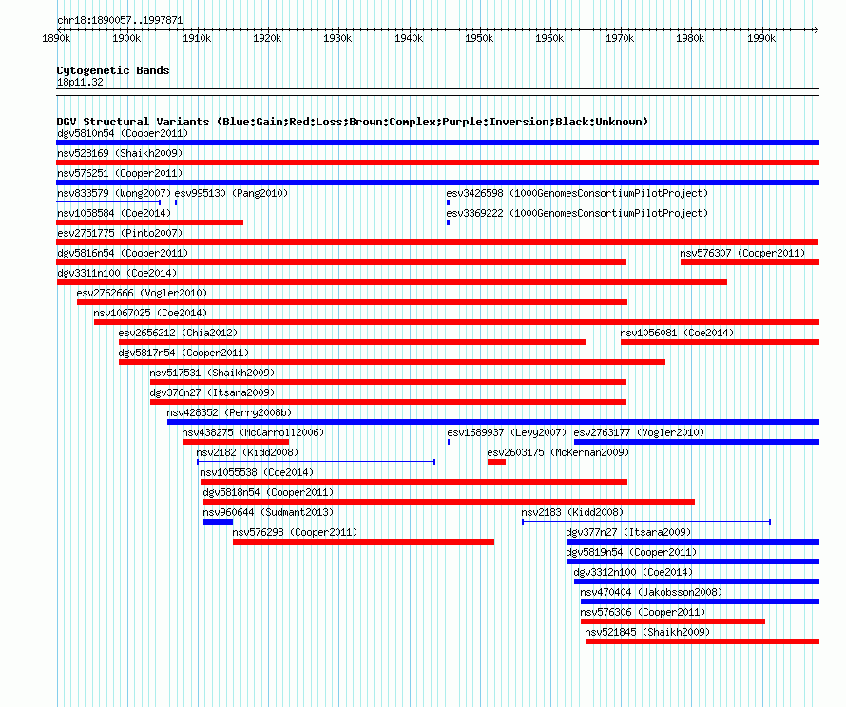Open esv2763177 (Vogler2010) variant
The height and width of the screenshot is (707, 846).
click(639, 432)
